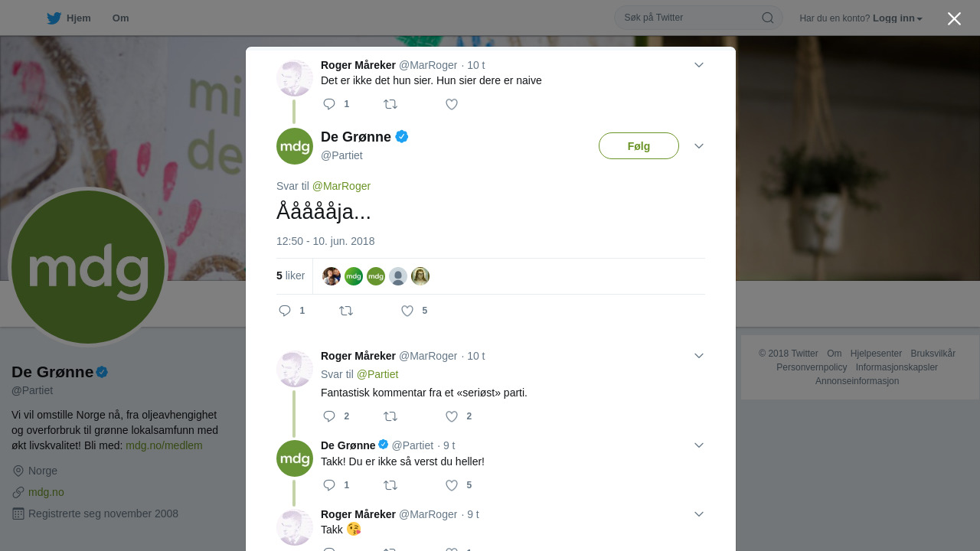The height and width of the screenshot is (551, 980).
Task: Like the main De Grønne tweet
Action: (407, 311)
